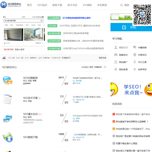
Task: Open the 新手专区 navigation item
Action: click(72, 5)
